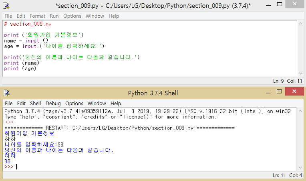
Task: Click the Shell line '나이를 입력하세요:38'
Action: tap(34, 144)
